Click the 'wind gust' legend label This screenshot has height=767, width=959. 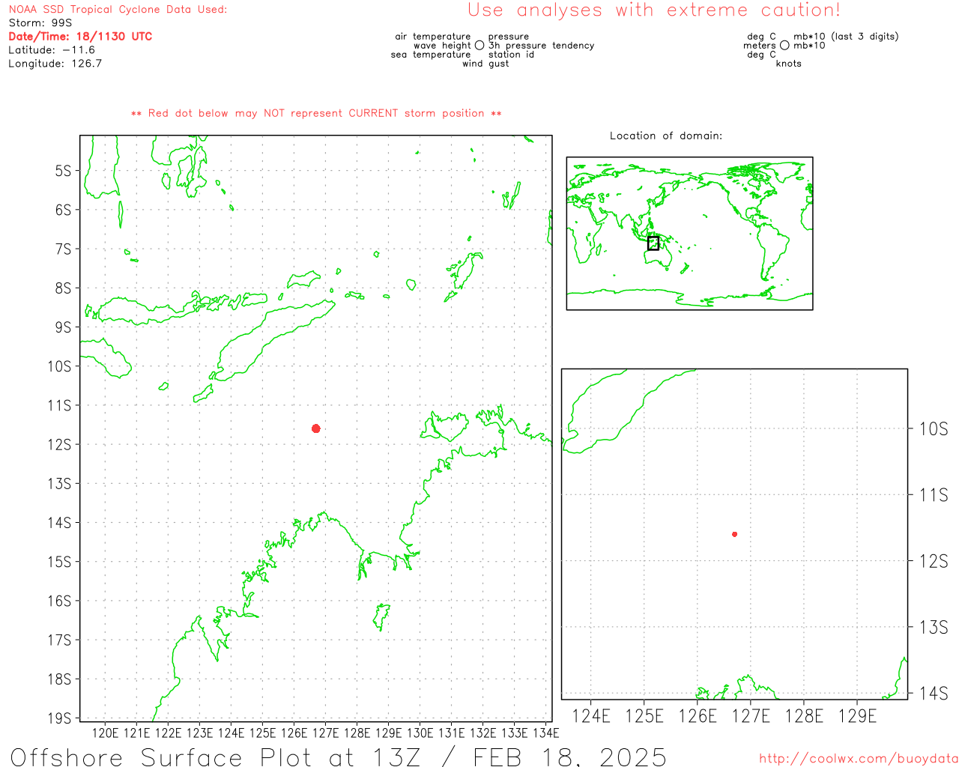[x=485, y=64]
